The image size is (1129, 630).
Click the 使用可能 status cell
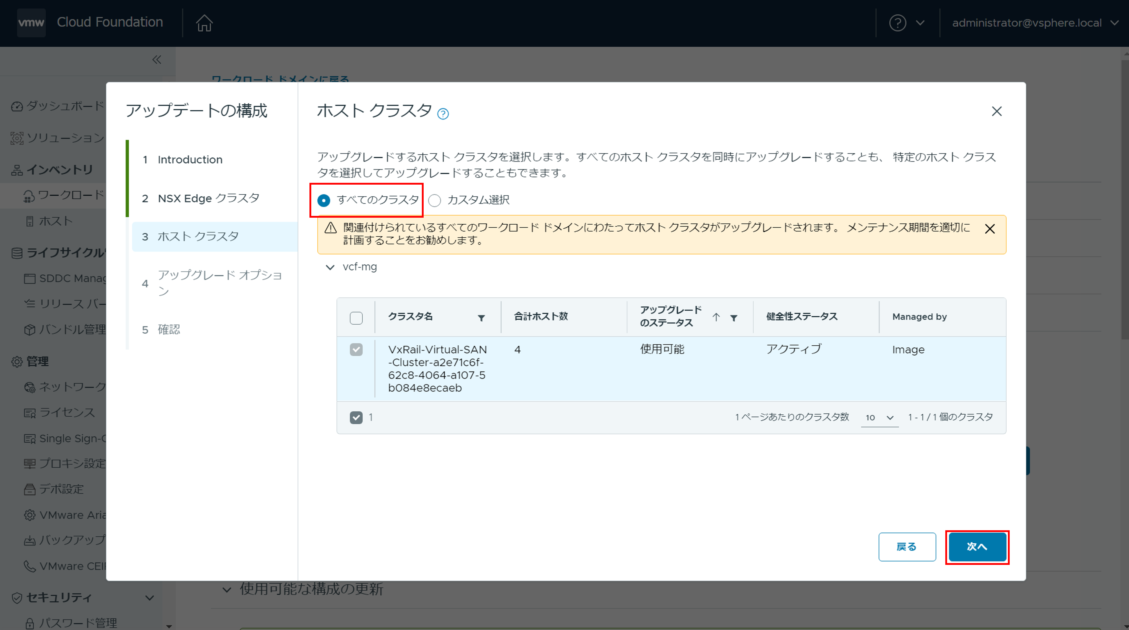662,349
